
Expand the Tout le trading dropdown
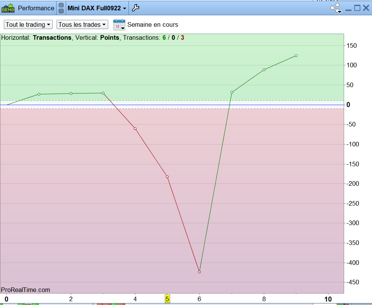pyautogui.click(x=28, y=24)
